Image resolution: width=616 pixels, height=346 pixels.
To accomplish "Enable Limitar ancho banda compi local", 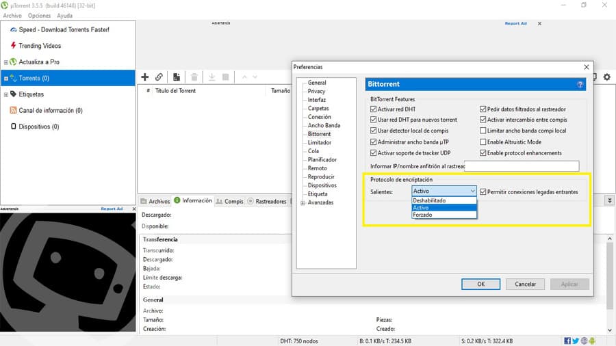I will 483,131.
